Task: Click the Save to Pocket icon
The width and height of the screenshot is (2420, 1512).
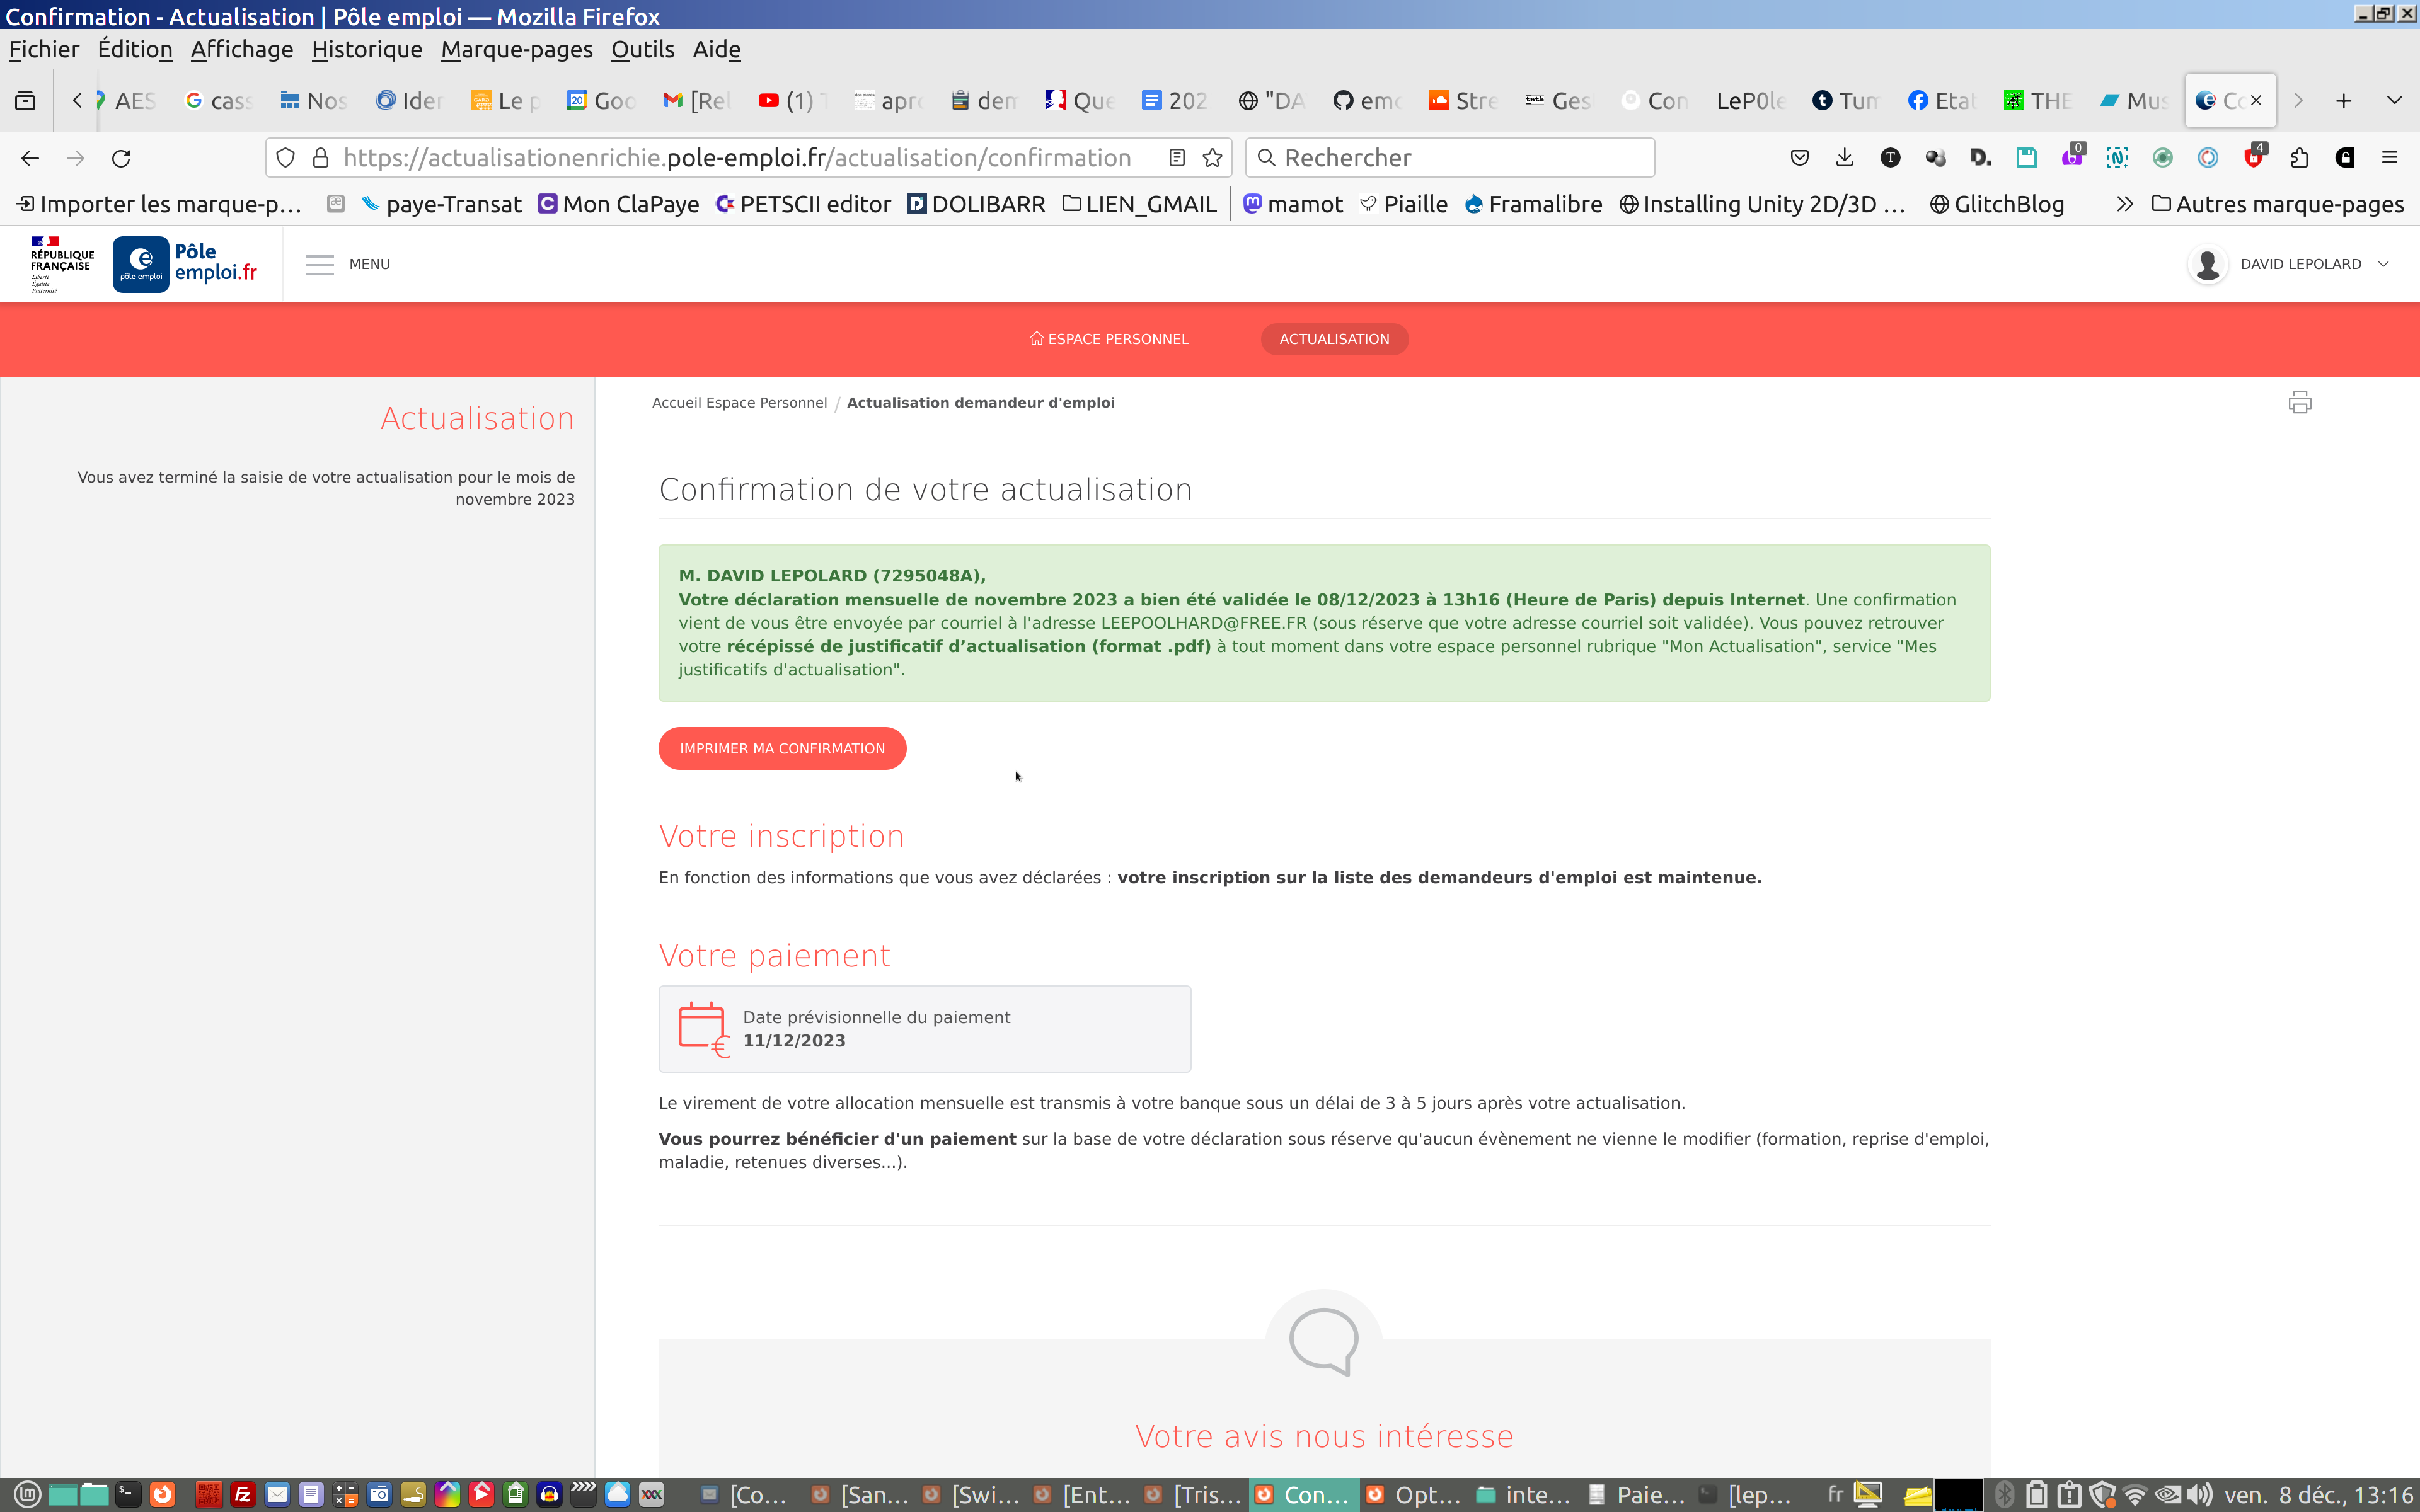Action: [1799, 158]
